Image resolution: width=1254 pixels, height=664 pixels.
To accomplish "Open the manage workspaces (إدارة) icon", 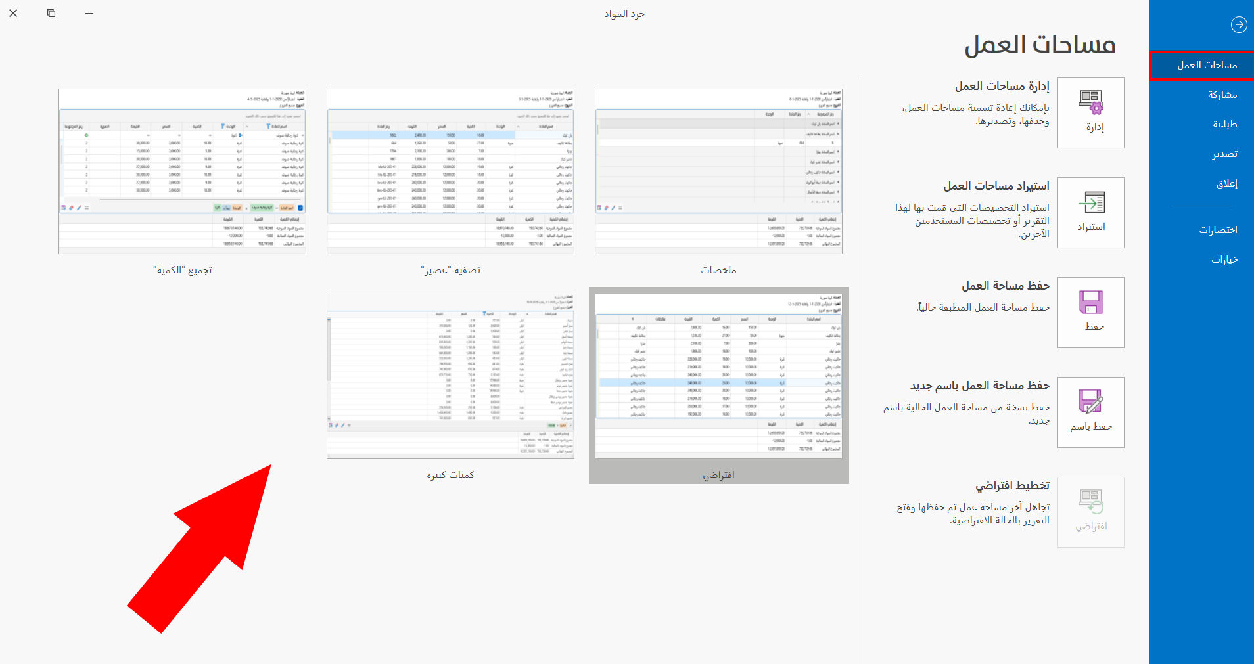I will pos(1091,112).
